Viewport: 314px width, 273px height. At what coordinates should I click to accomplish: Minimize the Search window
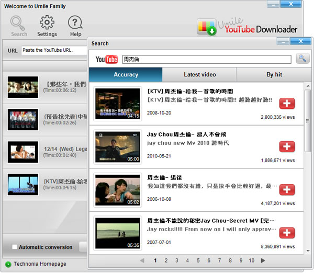[x=283, y=41]
